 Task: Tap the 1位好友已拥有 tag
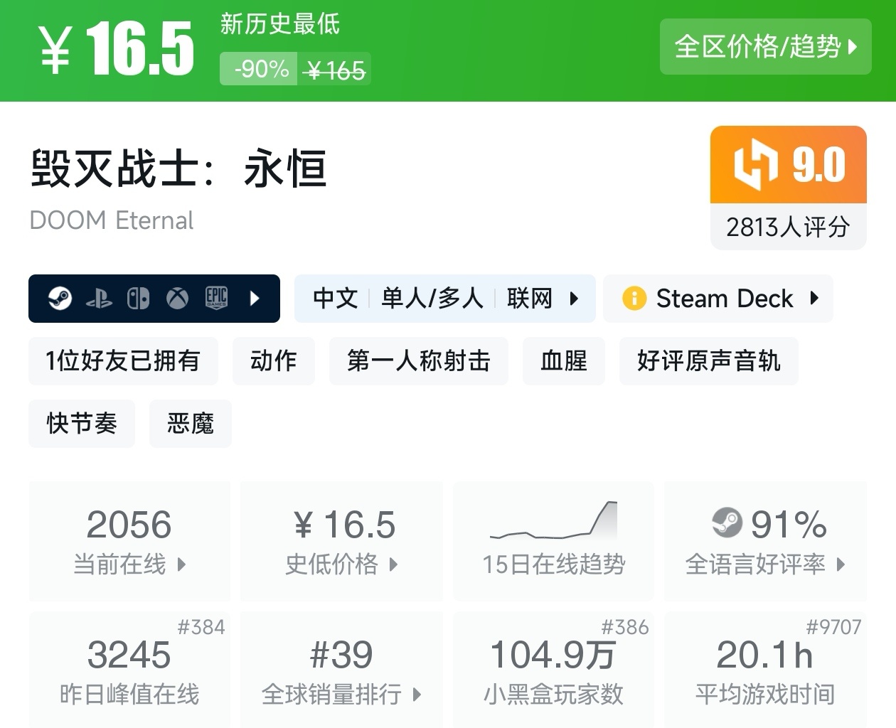point(123,361)
